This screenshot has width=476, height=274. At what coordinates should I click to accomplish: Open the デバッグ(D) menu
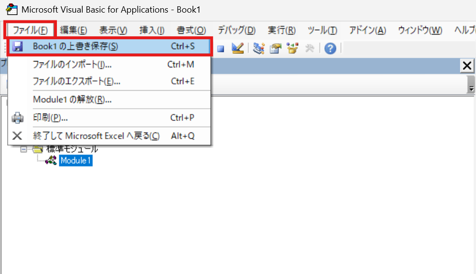pos(236,30)
